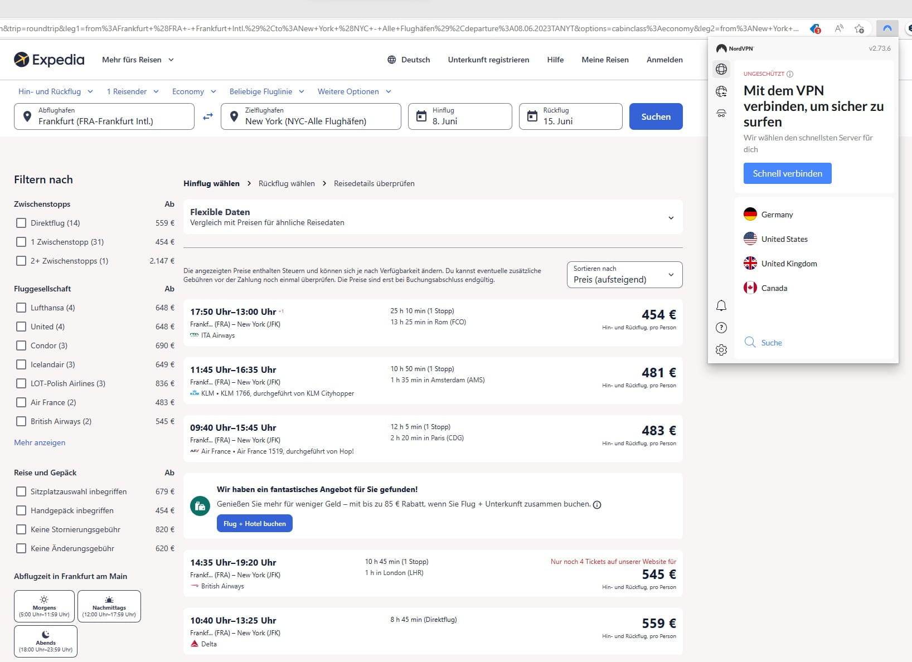Image resolution: width=912 pixels, height=662 pixels.
Task: Click the Abflughafen Frankfurt input field
Action: [104, 116]
